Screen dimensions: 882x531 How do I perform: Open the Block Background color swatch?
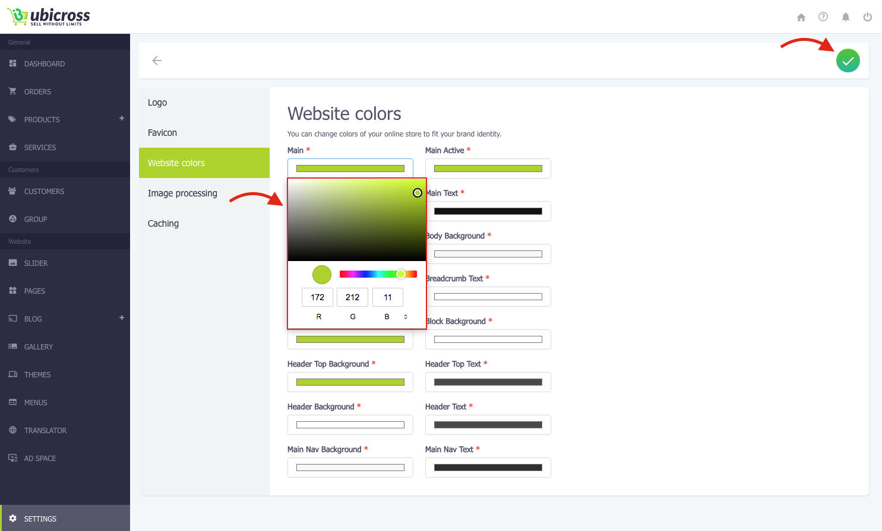(x=488, y=339)
